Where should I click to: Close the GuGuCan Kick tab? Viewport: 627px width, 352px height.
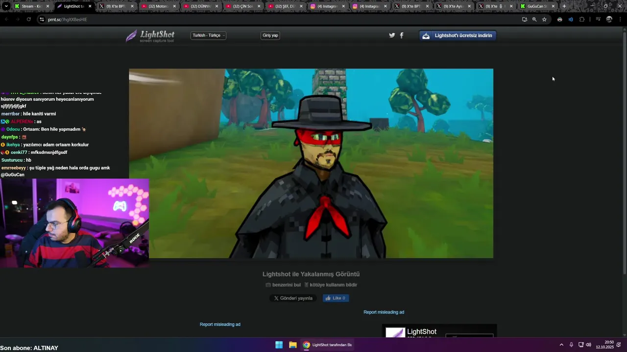pyautogui.click(x=554, y=6)
